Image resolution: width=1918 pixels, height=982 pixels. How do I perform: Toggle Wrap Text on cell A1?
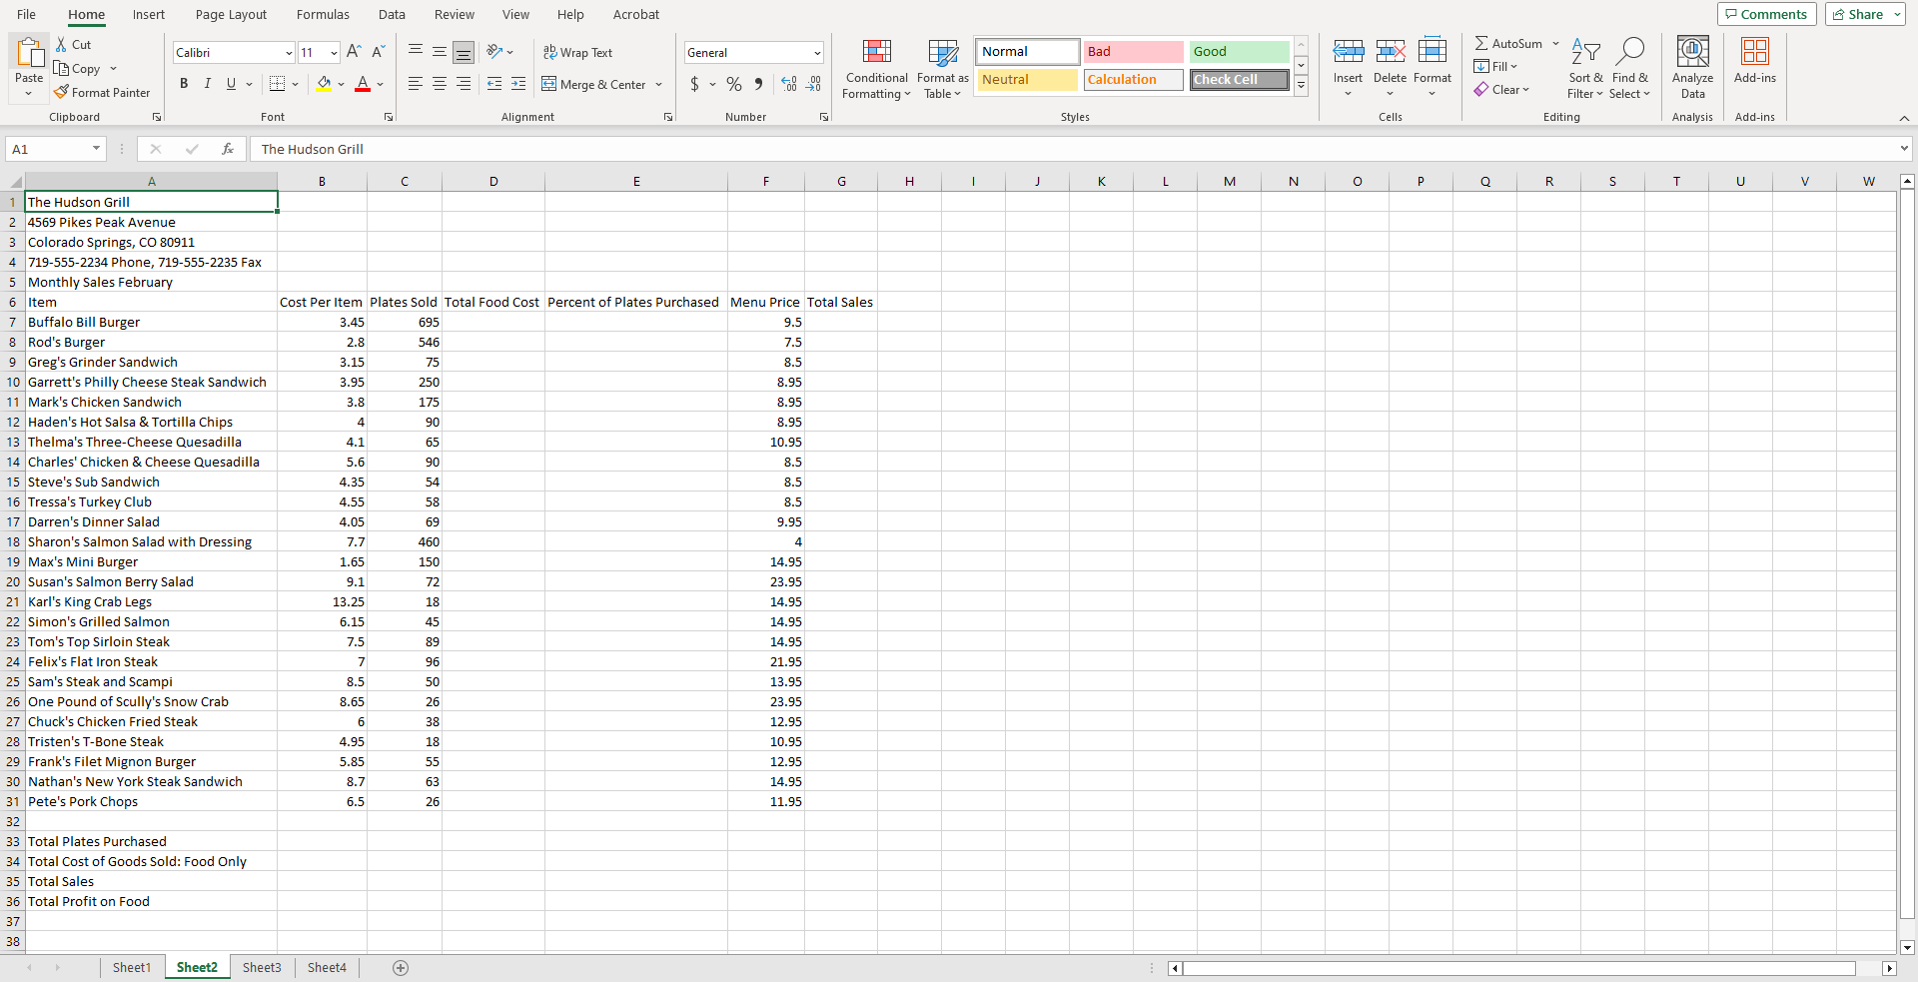click(578, 52)
